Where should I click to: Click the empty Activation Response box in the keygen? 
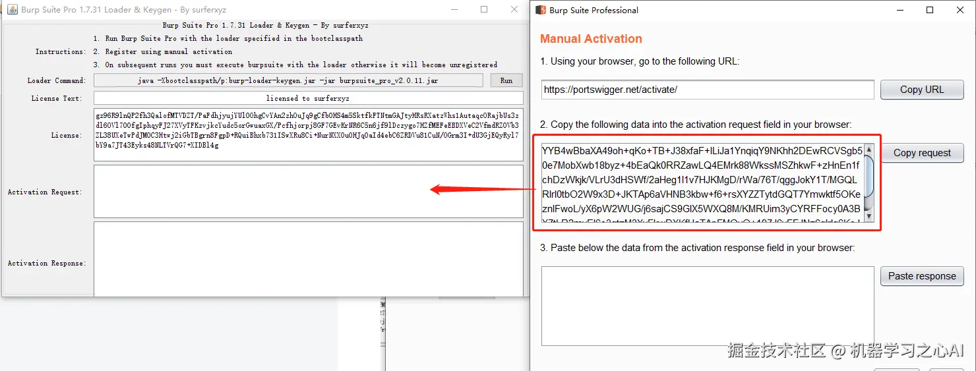click(x=308, y=259)
